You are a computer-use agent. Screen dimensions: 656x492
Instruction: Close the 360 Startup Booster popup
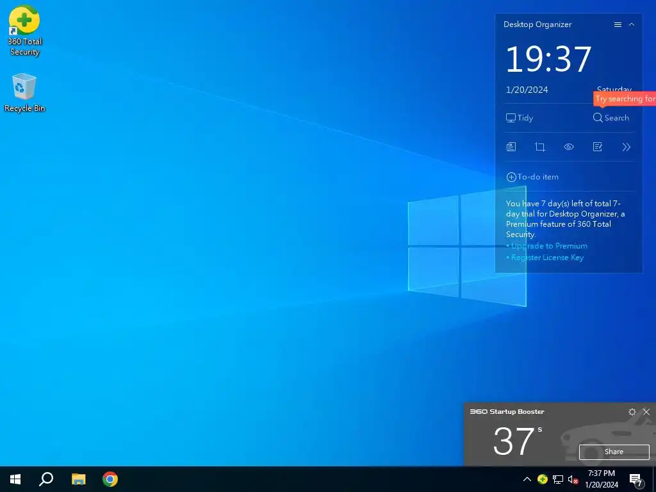(x=646, y=412)
